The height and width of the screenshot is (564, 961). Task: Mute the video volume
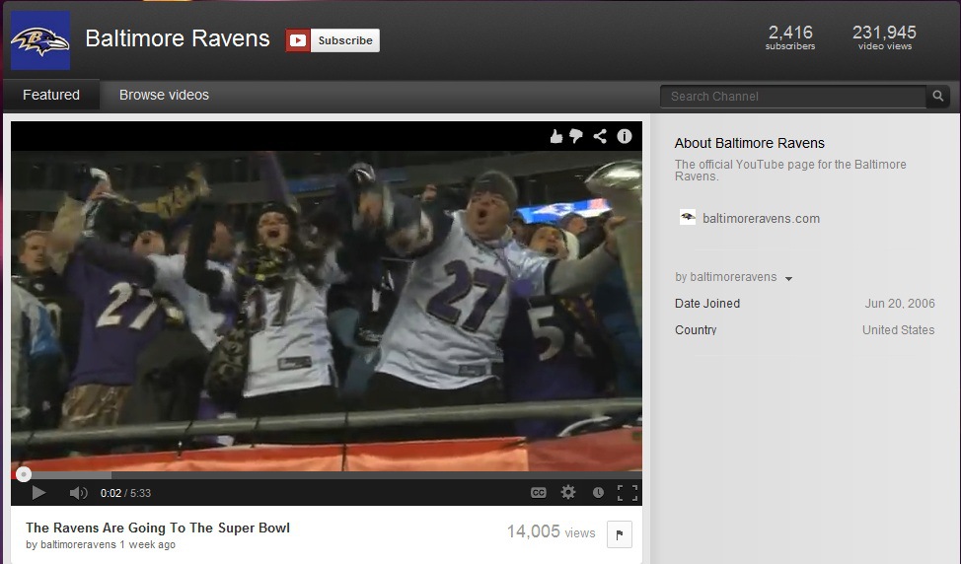click(78, 493)
